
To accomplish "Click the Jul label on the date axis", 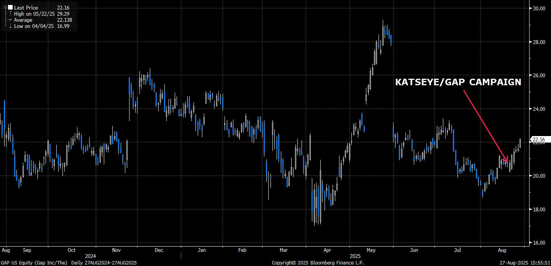I will click(x=457, y=250).
